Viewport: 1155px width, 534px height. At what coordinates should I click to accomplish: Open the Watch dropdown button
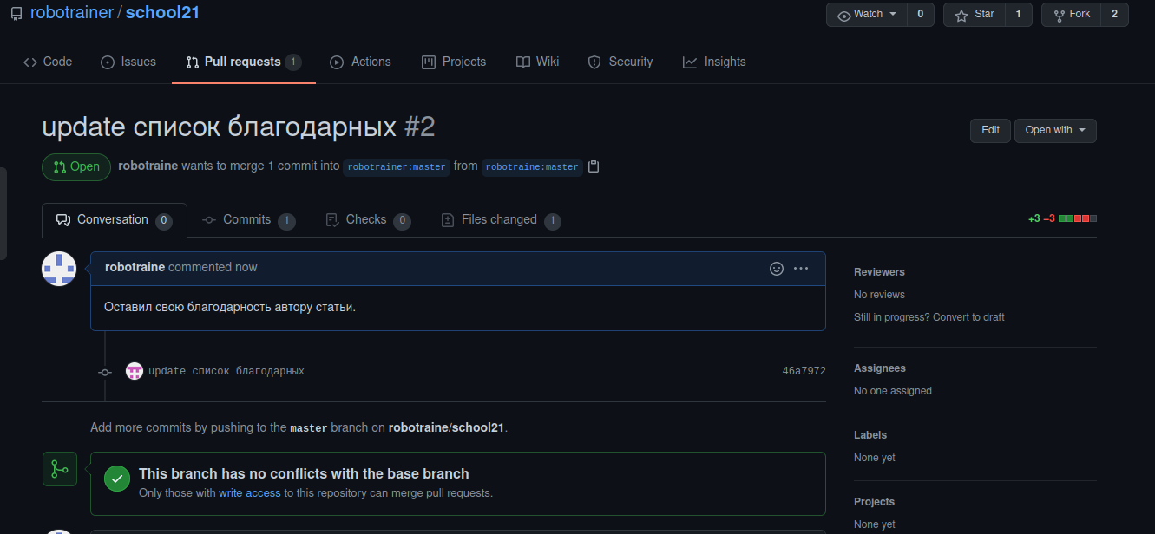tap(867, 15)
